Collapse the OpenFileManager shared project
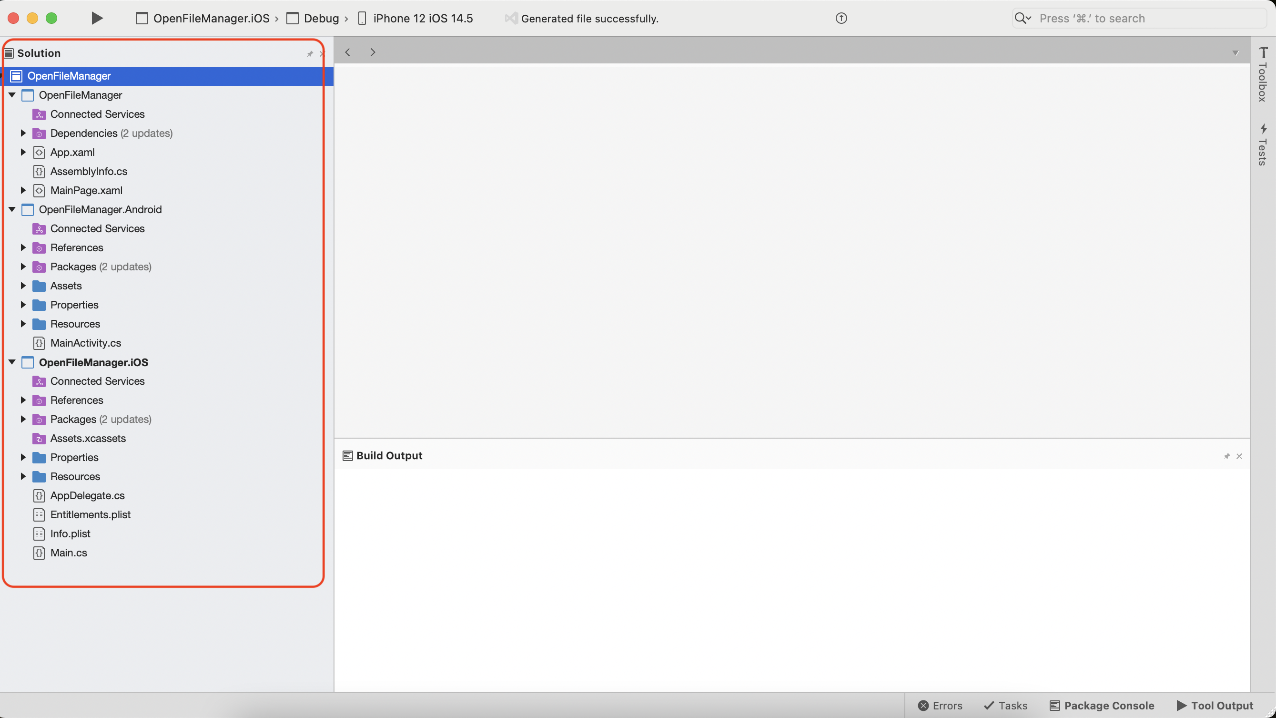This screenshot has width=1276, height=718. click(x=12, y=95)
